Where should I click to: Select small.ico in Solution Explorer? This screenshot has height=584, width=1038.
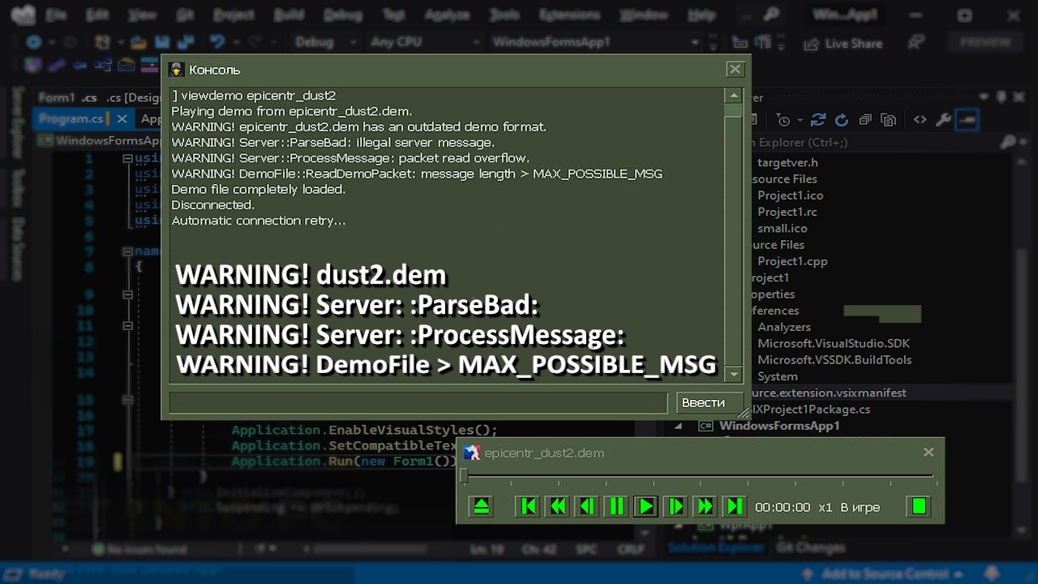783,228
